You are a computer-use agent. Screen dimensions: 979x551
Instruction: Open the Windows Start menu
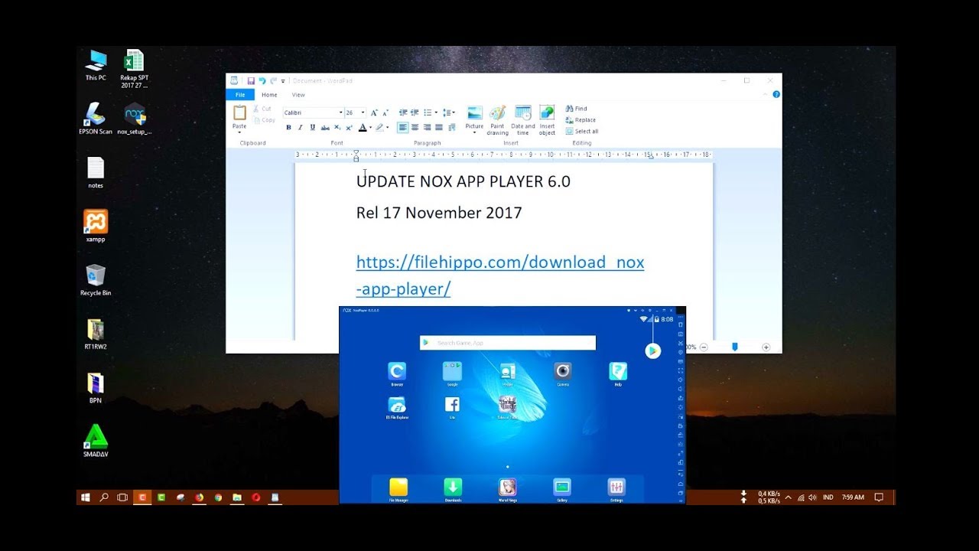pos(85,497)
